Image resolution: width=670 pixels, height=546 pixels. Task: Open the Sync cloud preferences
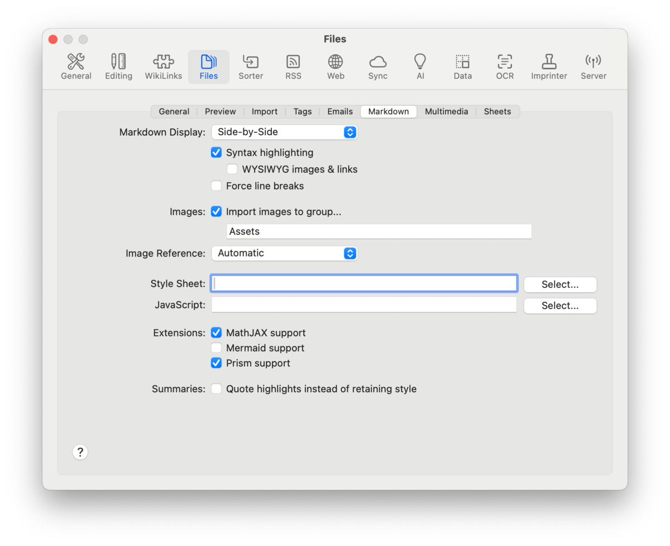[x=378, y=67]
